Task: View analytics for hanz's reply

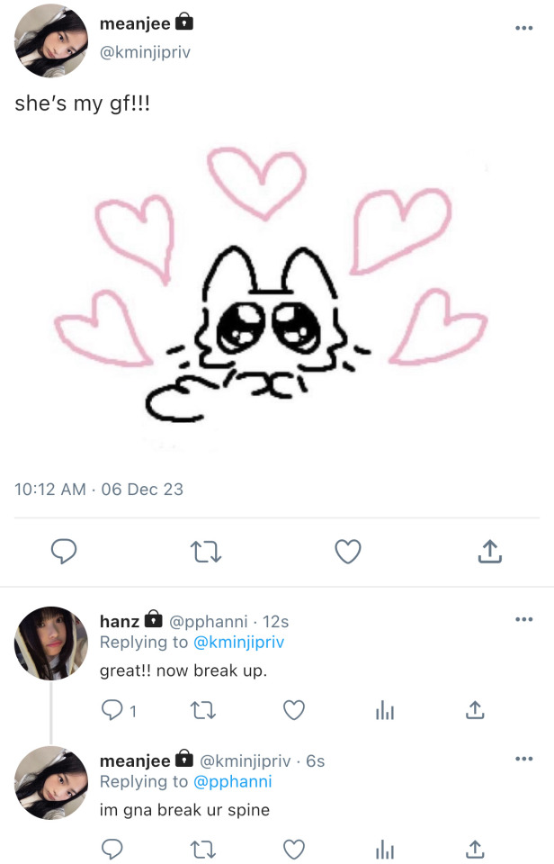Action: [385, 711]
